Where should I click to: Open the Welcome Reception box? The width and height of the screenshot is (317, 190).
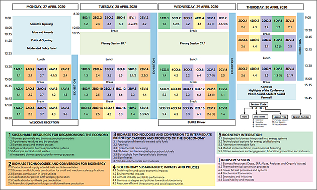tap(45, 122)
